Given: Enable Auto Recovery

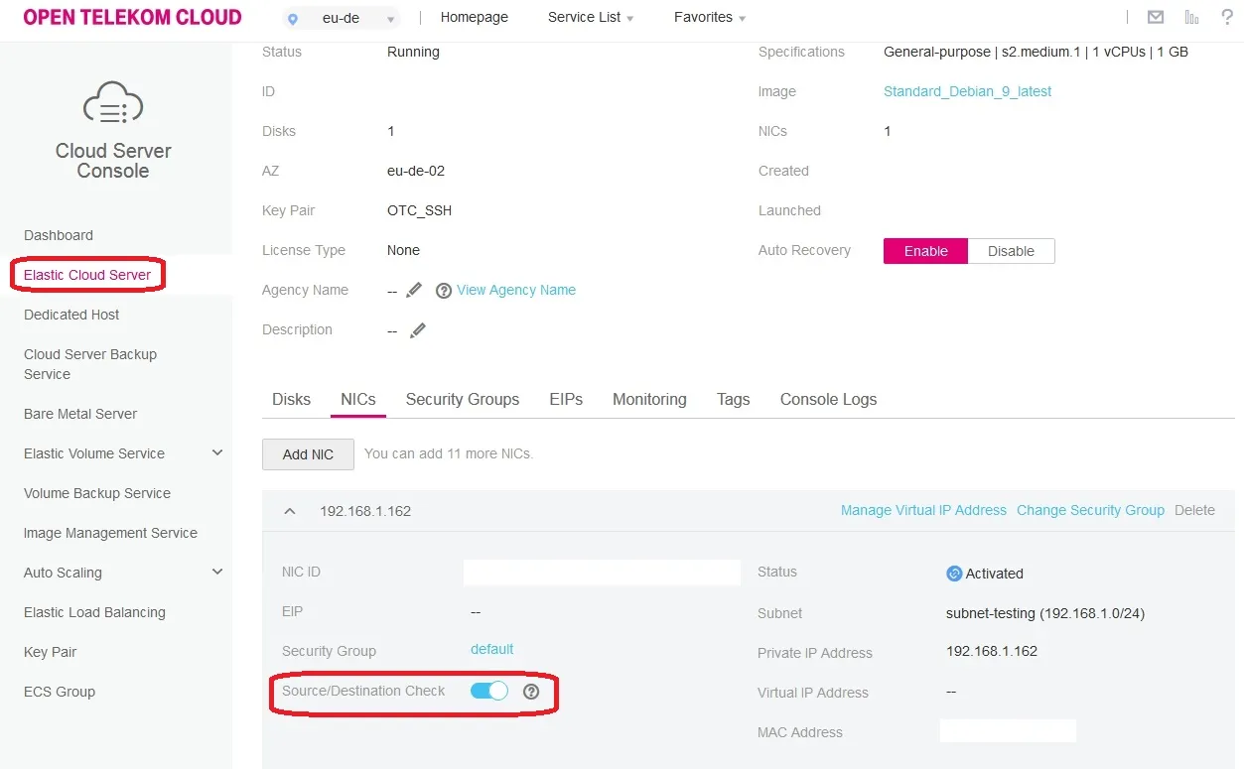Looking at the screenshot, I should click(925, 251).
